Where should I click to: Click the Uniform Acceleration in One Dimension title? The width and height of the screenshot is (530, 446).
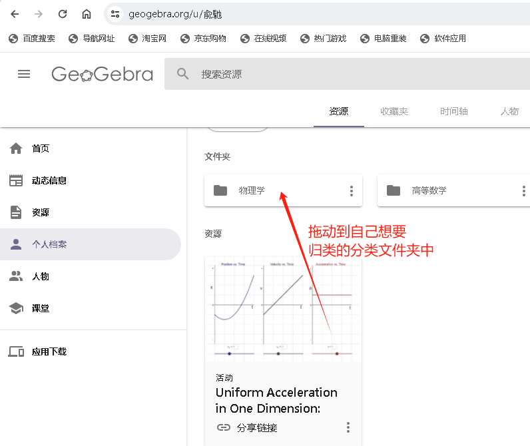pos(276,400)
